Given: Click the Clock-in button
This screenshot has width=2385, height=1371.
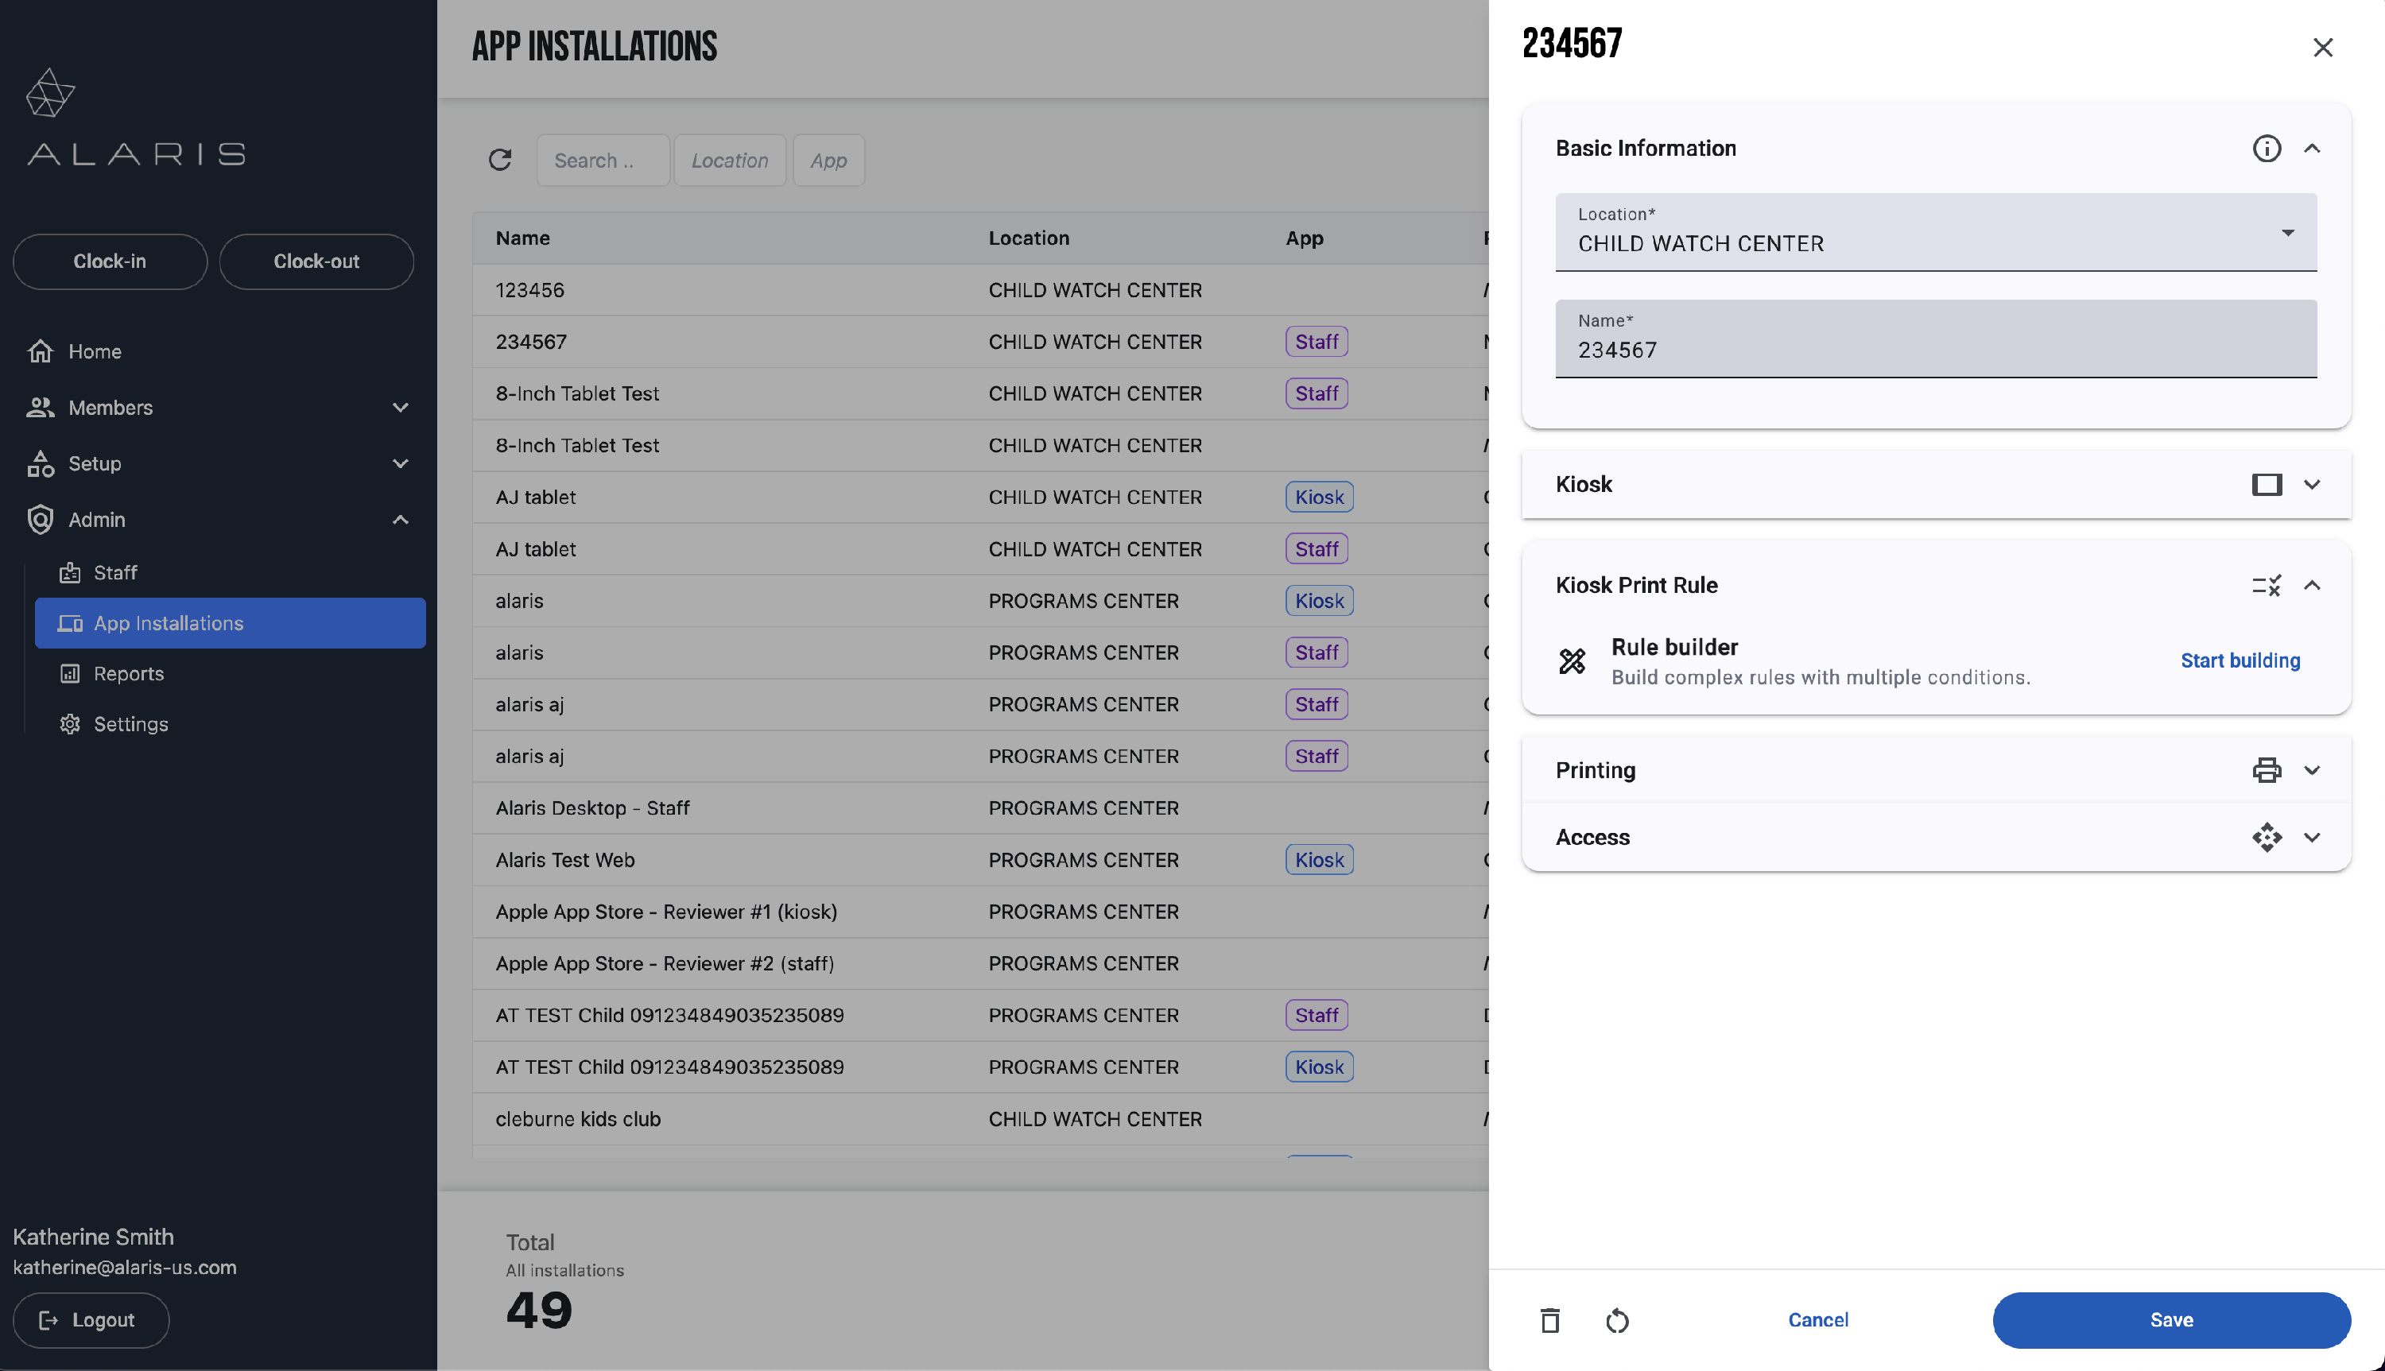Looking at the screenshot, I should tap(109, 261).
